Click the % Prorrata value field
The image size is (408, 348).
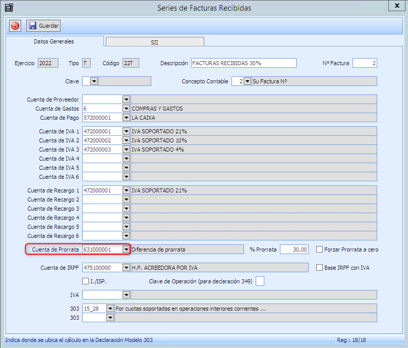point(294,250)
